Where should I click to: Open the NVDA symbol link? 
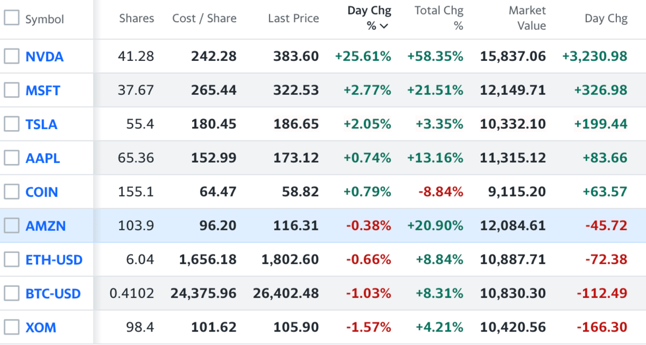coord(44,57)
